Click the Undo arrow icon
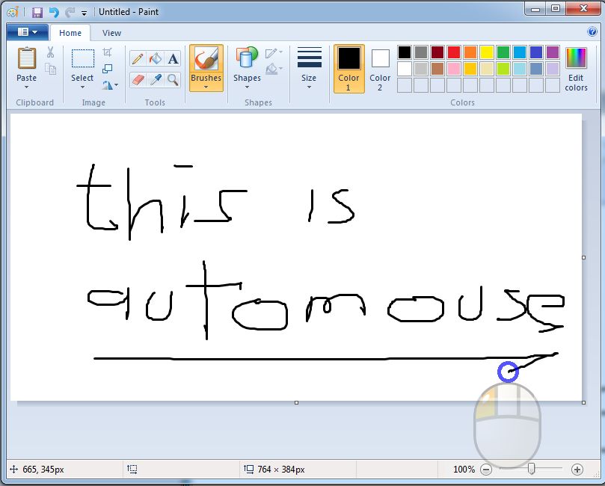605x486 pixels. tap(53, 12)
